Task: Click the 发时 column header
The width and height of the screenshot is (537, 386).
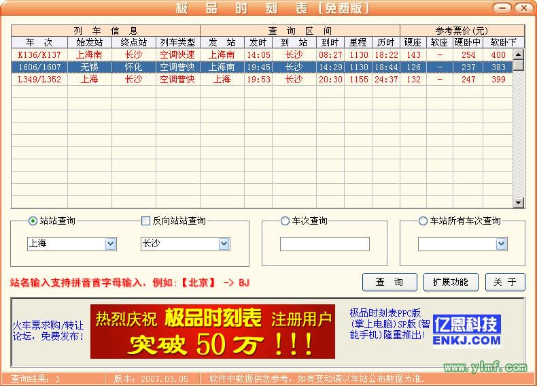Action: (258, 42)
